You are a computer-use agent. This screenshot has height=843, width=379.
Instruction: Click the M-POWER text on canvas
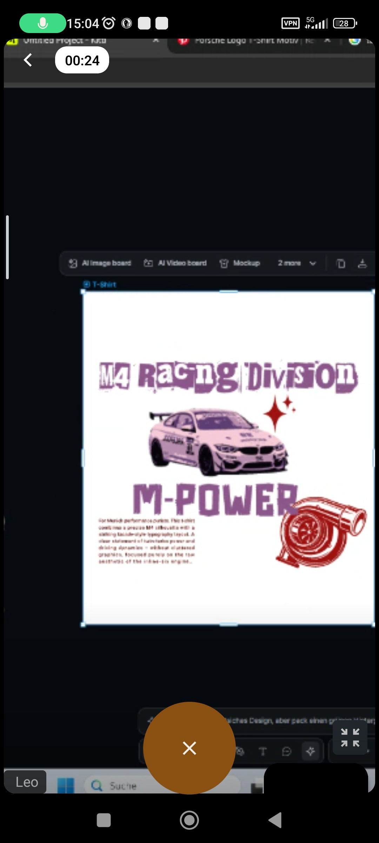click(x=215, y=499)
